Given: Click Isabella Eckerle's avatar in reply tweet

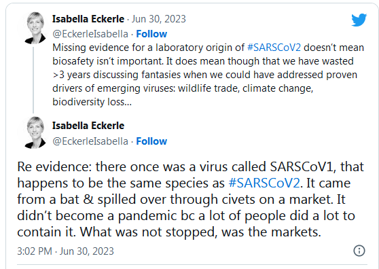Looking at the screenshot, I should [x=35, y=132].
